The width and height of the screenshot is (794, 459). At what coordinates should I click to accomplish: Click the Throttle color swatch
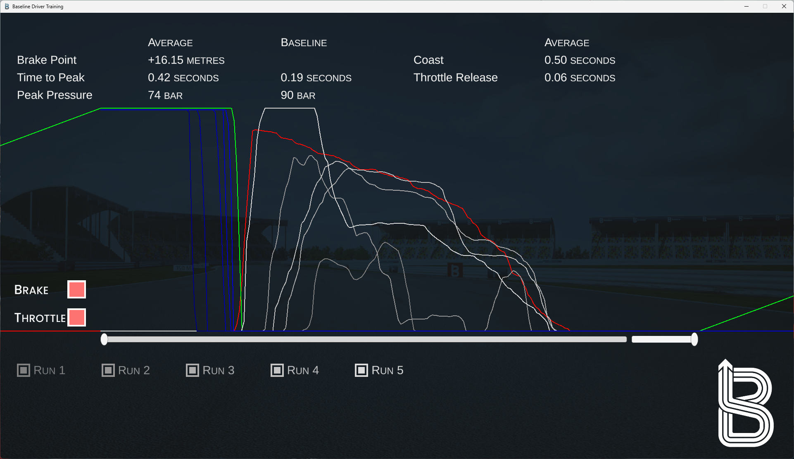[77, 317]
